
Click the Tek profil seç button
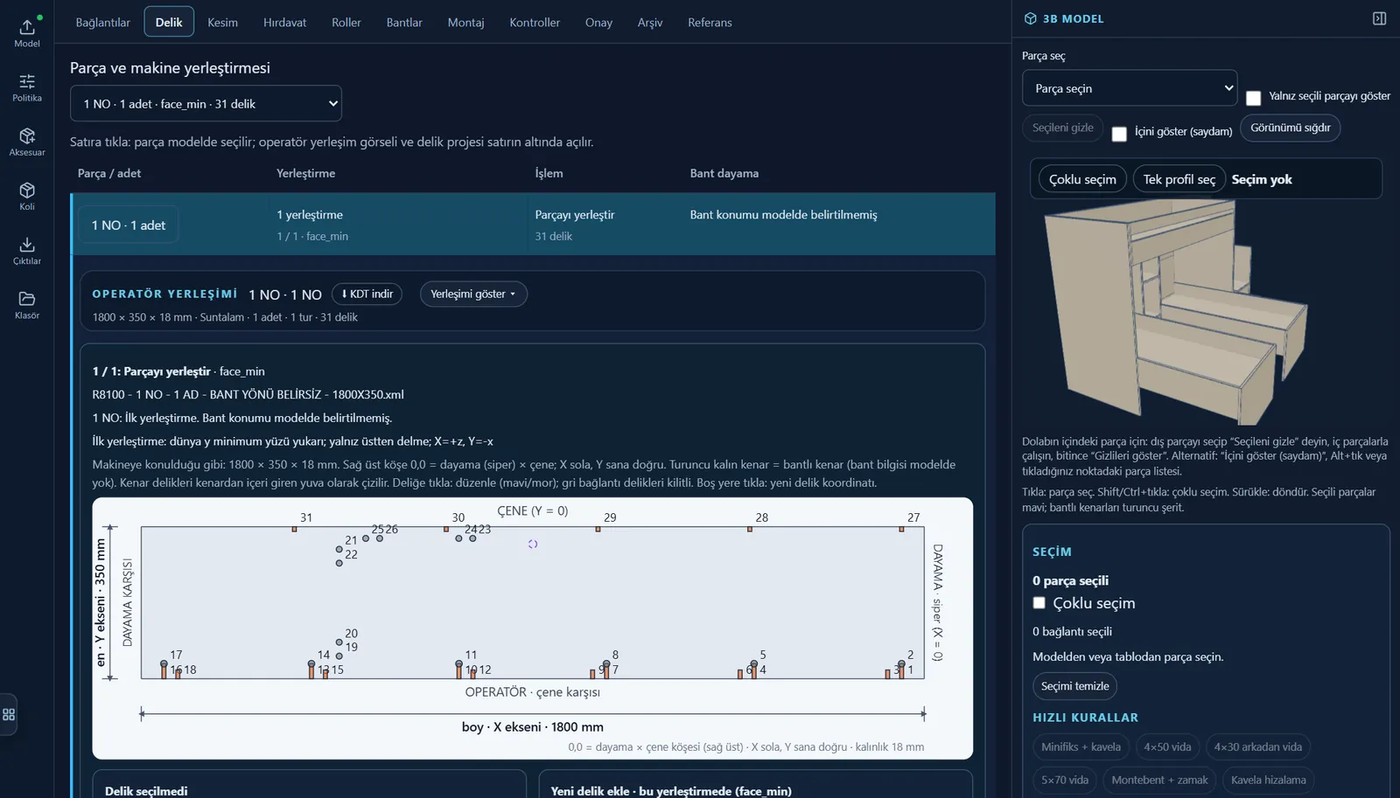pyautogui.click(x=1179, y=179)
